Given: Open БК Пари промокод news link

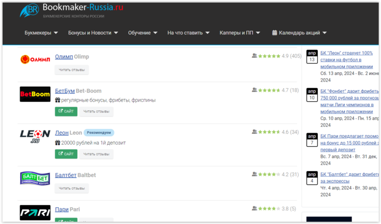Looking at the screenshot, I should coord(349,143).
